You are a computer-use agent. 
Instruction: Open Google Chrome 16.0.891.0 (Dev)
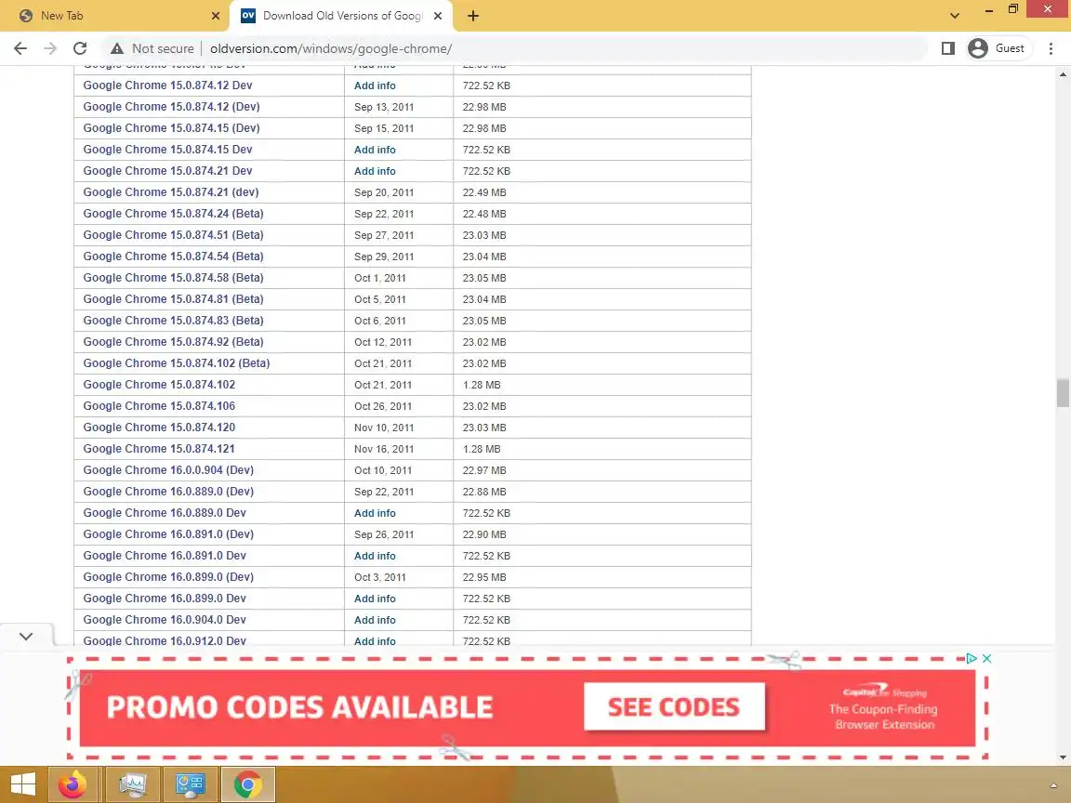click(x=168, y=534)
